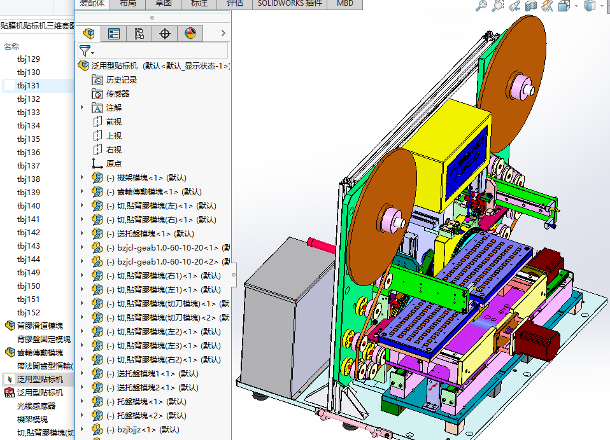Switch to the FeatureManager design tree tab
The height and width of the screenshot is (440, 610).
[89, 34]
